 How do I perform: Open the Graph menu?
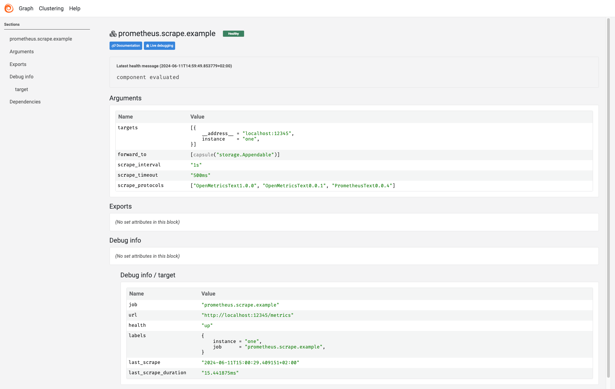[26, 8]
